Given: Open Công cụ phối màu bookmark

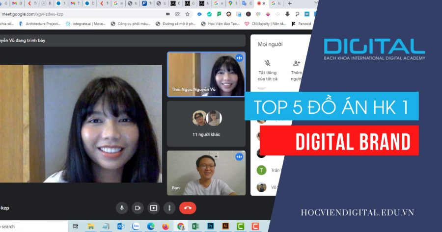Looking at the screenshot, I should tap(131, 24).
